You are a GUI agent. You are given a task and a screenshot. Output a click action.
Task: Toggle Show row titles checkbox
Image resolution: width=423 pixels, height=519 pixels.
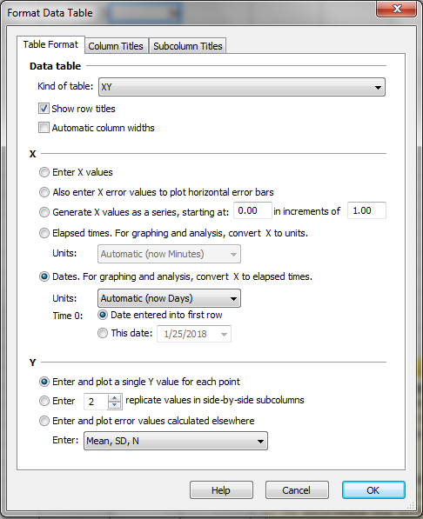[x=44, y=109]
